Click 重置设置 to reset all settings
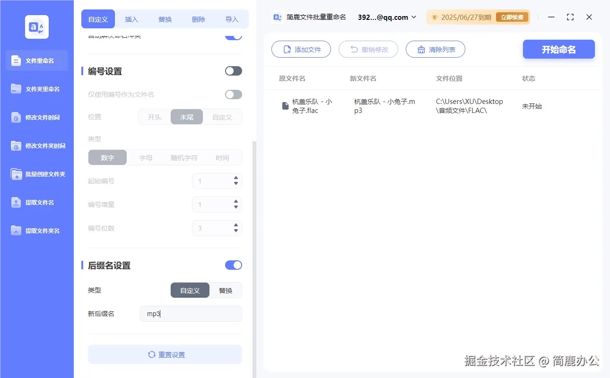The image size is (610, 378). 165,354
